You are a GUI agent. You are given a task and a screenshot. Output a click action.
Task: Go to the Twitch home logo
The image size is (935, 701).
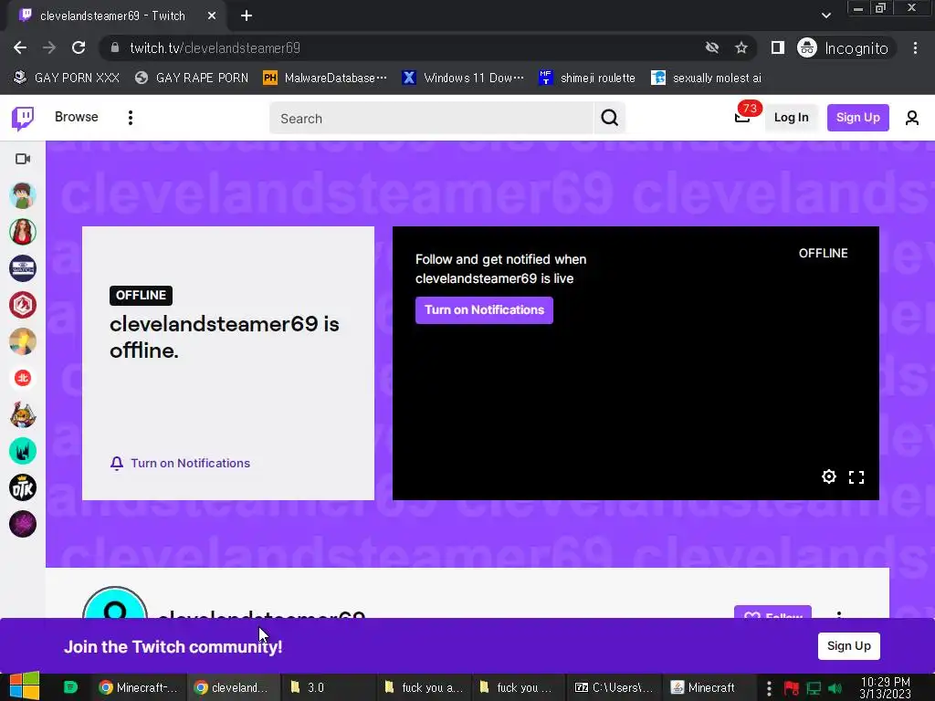(23, 118)
